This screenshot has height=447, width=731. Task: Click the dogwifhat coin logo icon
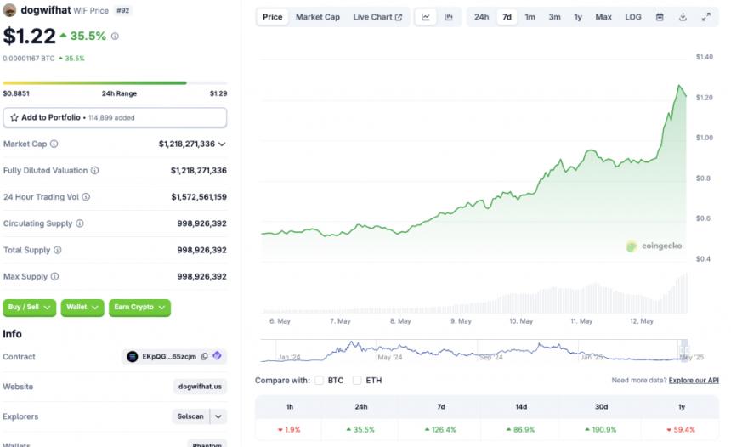(x=9, y=10)
